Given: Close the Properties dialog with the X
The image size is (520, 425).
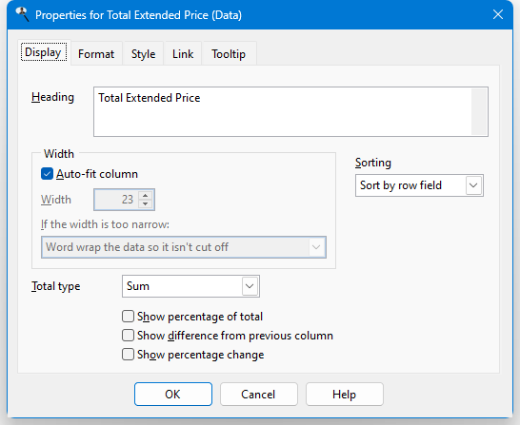Looking at the screenshot, I should (x=498, y=14).
